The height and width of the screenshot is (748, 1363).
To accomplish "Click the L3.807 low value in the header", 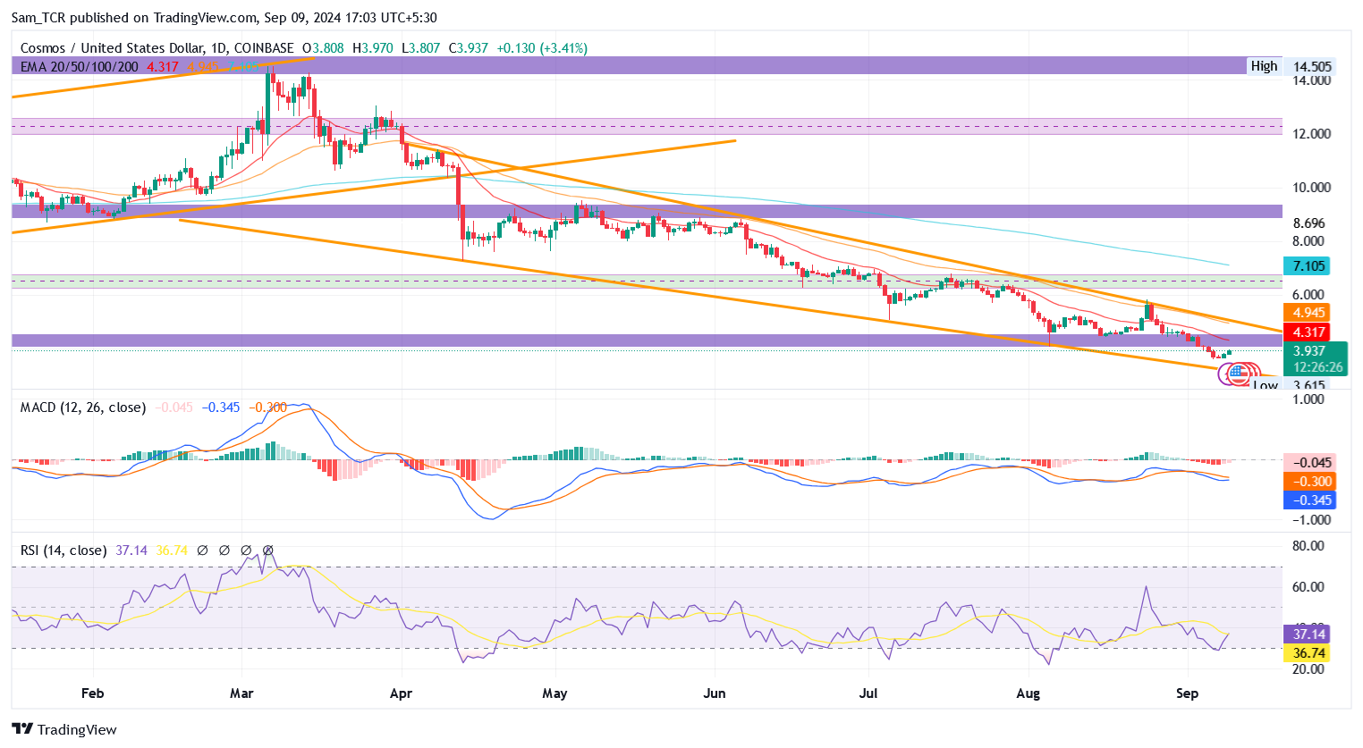I will coord(420,48).
